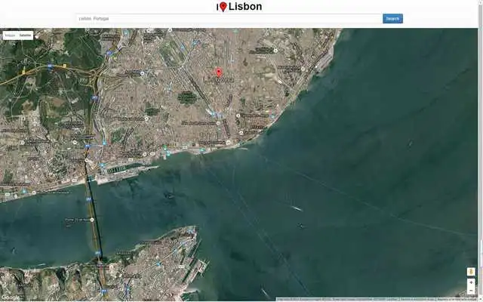Pick up the Street View pegman

471,272
